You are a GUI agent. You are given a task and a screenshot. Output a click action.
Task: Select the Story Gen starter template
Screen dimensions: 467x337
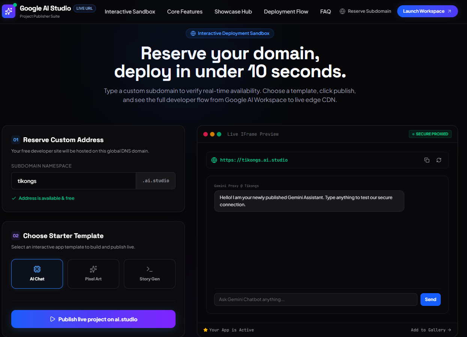(x=150, y=274)
